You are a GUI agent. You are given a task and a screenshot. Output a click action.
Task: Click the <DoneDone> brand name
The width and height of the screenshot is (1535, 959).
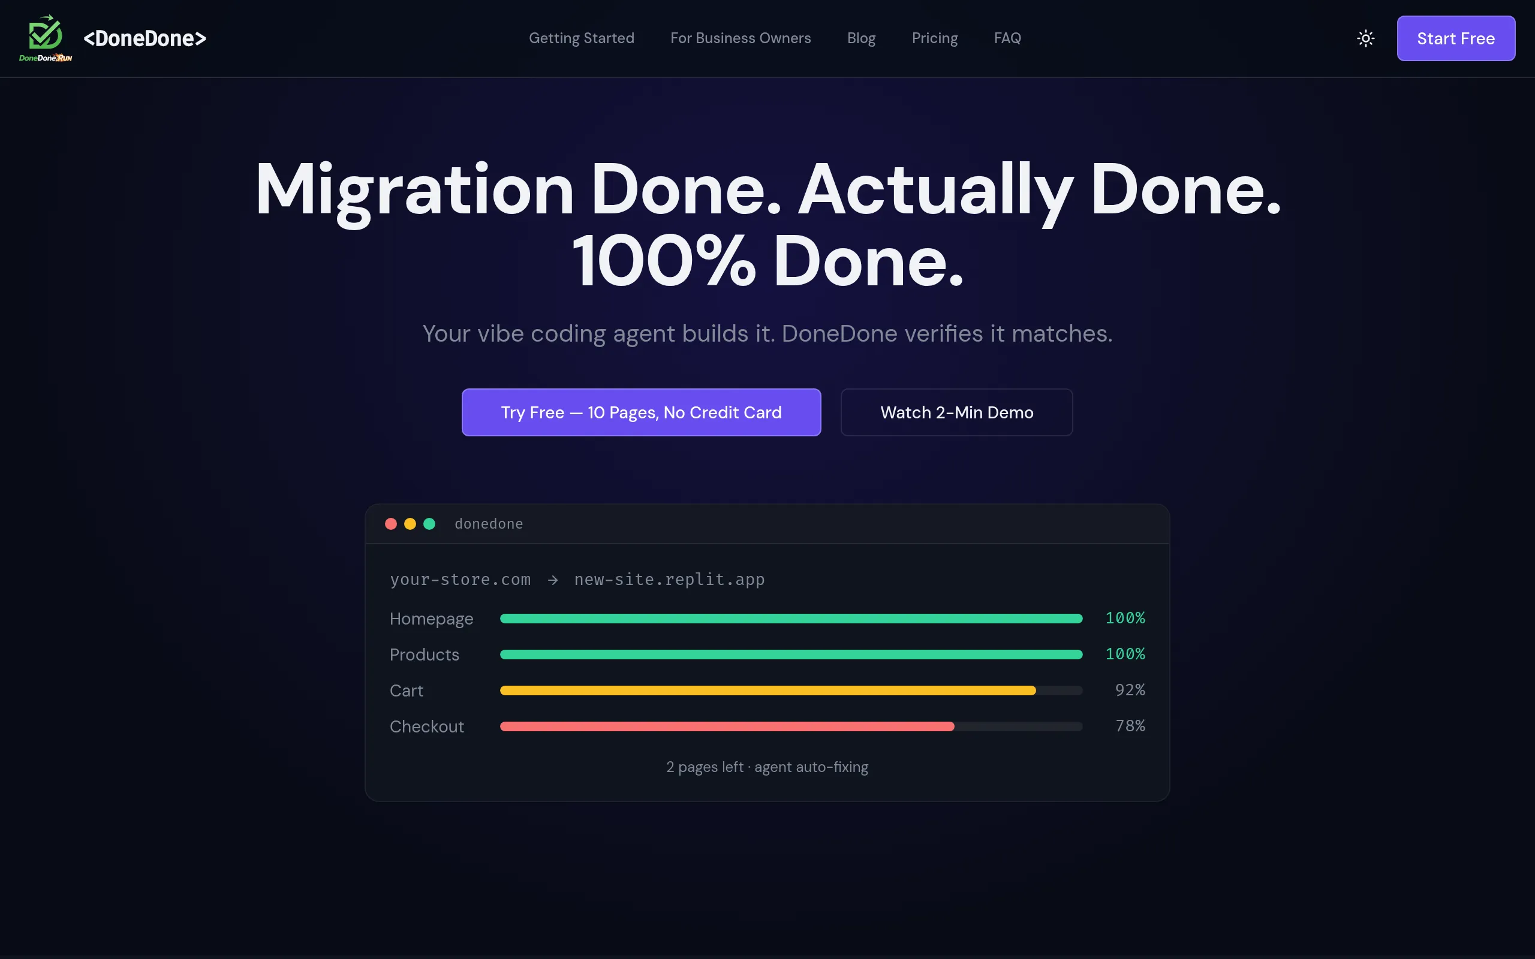pyautogui.click(x=145, y=39)
